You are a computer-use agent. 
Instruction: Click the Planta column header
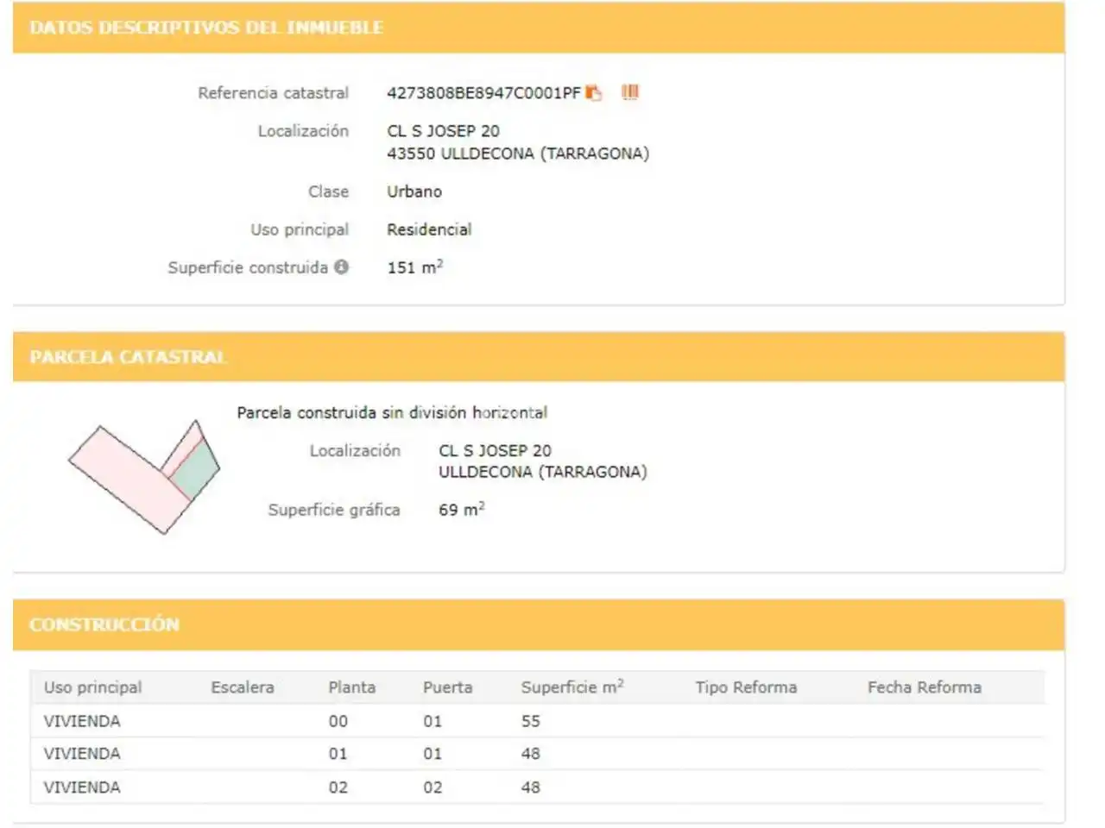coord(352,687)
